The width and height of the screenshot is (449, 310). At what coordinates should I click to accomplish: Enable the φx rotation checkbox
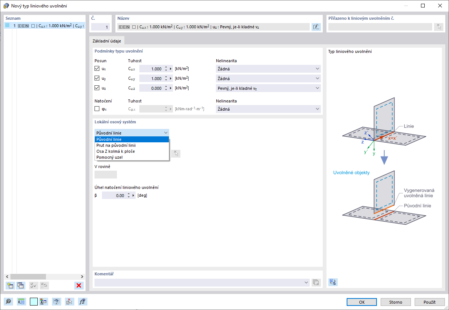coord(97,109)
